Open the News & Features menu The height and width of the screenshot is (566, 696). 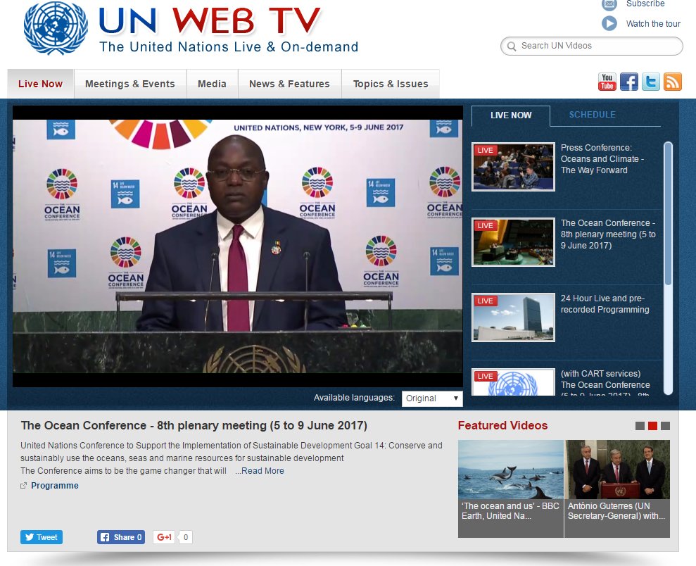coord(289,84)
